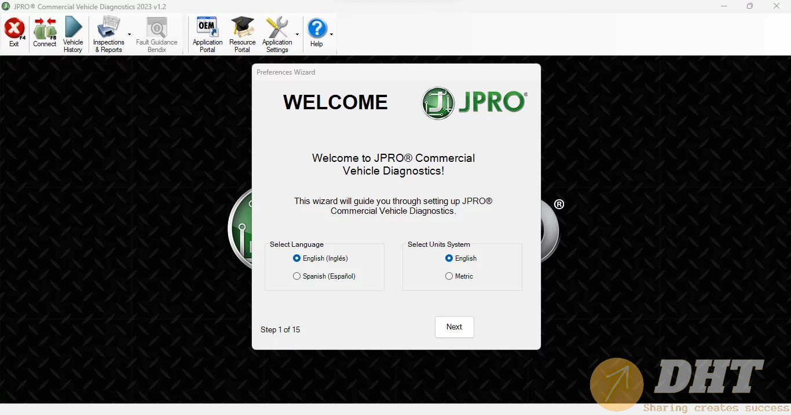Image resolution: width=791 pixels, height=415 pixels.
Task: Expand the Application Settings dropdown arrow
Action: point(297,35)
